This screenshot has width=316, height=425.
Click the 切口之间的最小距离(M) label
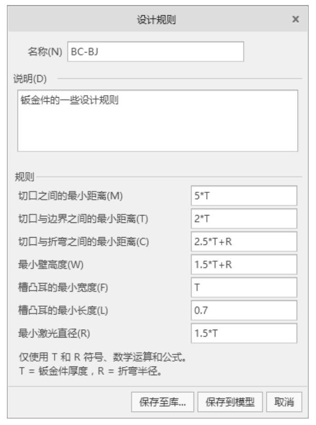70,196
